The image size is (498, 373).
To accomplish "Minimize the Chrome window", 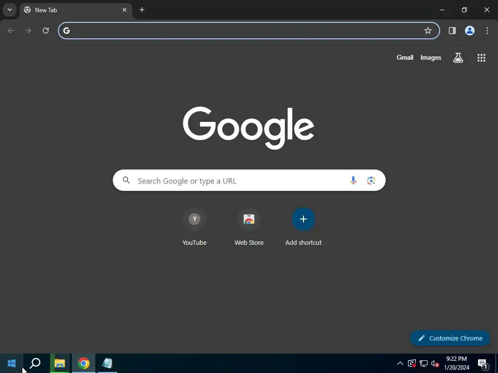I will coord(442,10).
